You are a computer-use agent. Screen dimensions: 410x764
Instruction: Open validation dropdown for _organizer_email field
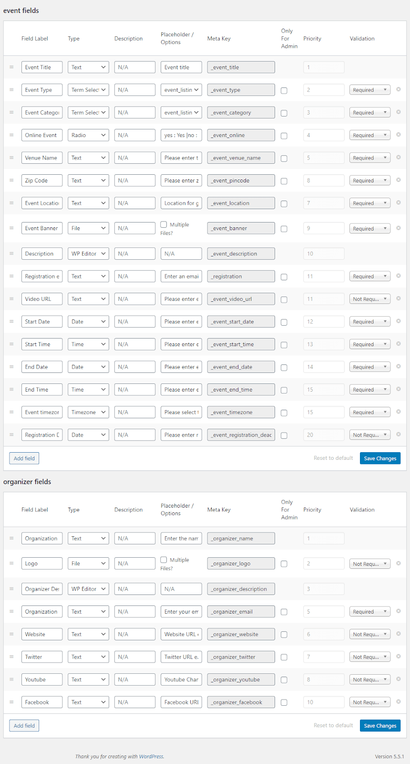pos(370,612)
